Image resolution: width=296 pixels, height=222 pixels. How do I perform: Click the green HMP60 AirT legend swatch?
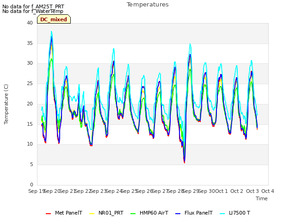[133, 214]
